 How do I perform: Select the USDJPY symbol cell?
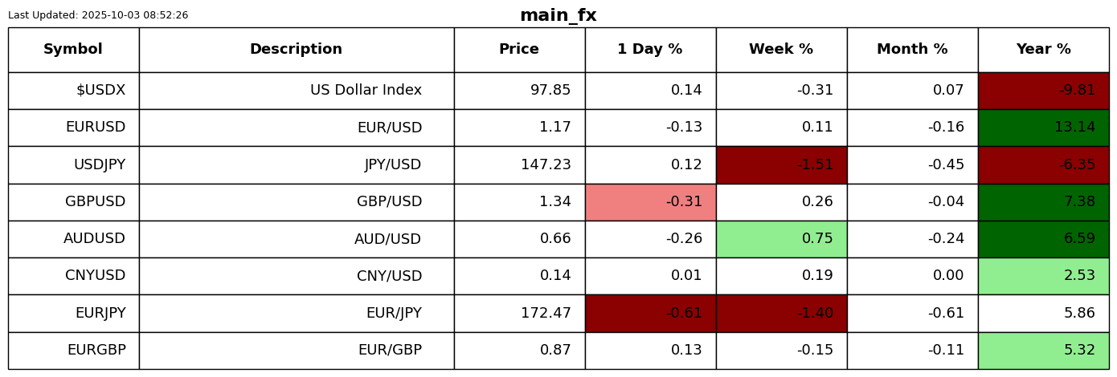(x=73, y=165)
